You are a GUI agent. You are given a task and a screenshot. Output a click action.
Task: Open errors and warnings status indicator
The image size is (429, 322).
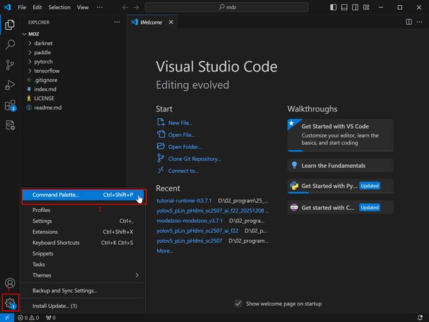[28, 318]
